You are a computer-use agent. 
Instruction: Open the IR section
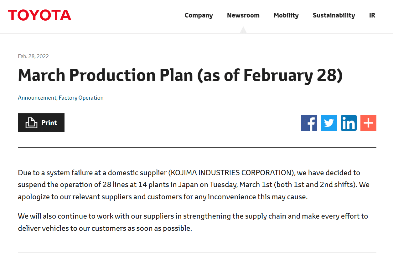click(372, 15)
